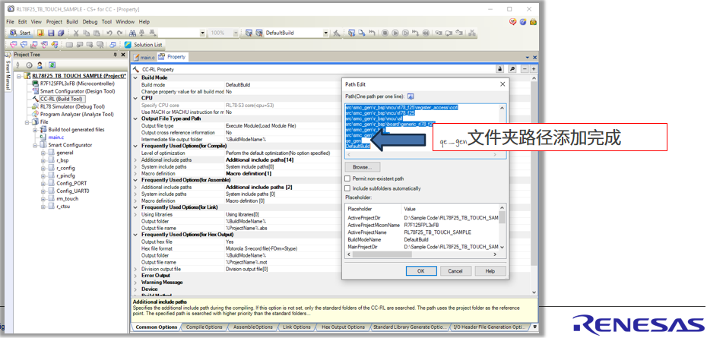
Task: Click the Cut scissors icon
Action: 76,33
